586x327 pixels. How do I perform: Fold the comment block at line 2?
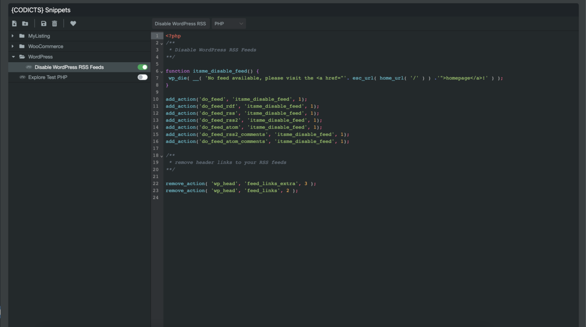coord(162,43)
